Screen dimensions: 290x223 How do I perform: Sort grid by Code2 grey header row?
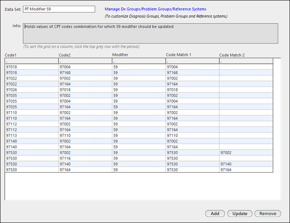(x=85, y=61)
